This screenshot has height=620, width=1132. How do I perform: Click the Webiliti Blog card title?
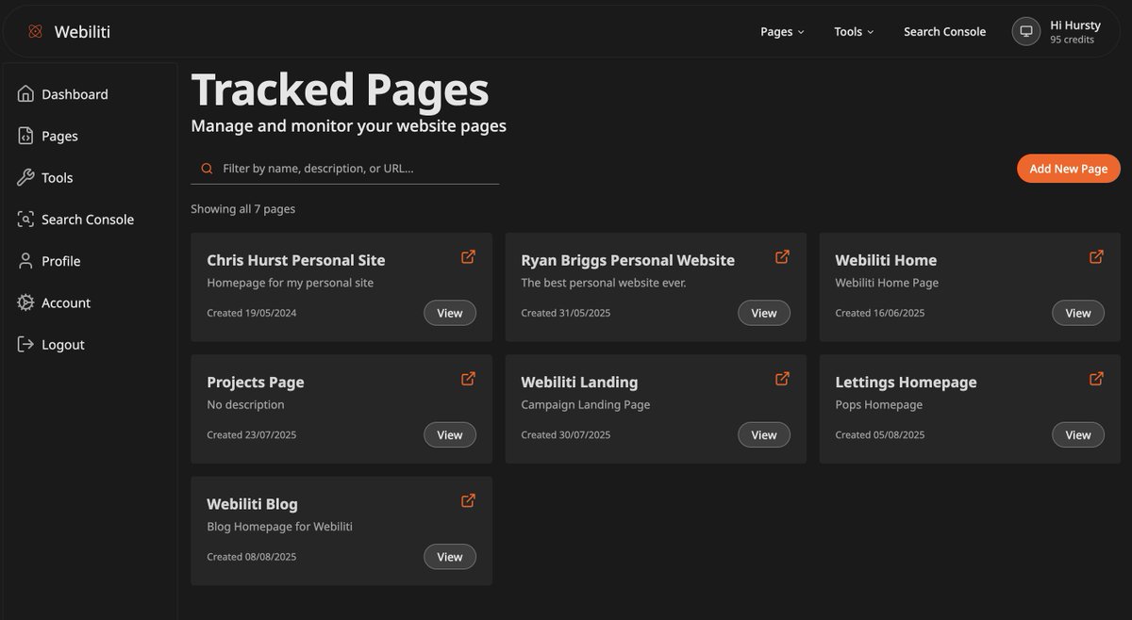coord(252,504)
